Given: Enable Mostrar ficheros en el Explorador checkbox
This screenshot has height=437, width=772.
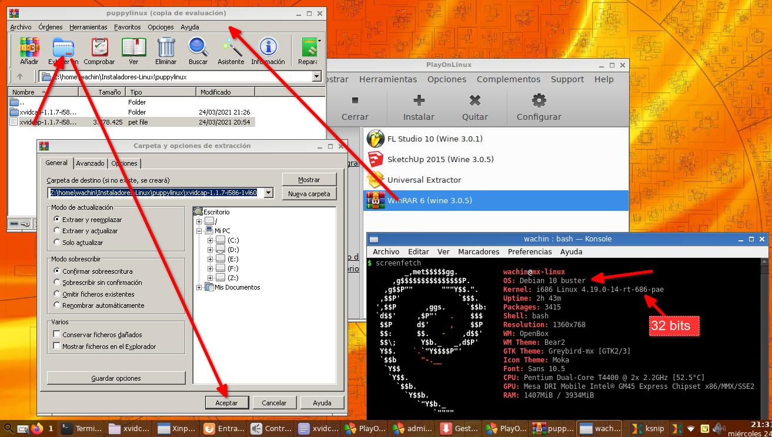Looking at the screenshot, I should click(57, 347).
